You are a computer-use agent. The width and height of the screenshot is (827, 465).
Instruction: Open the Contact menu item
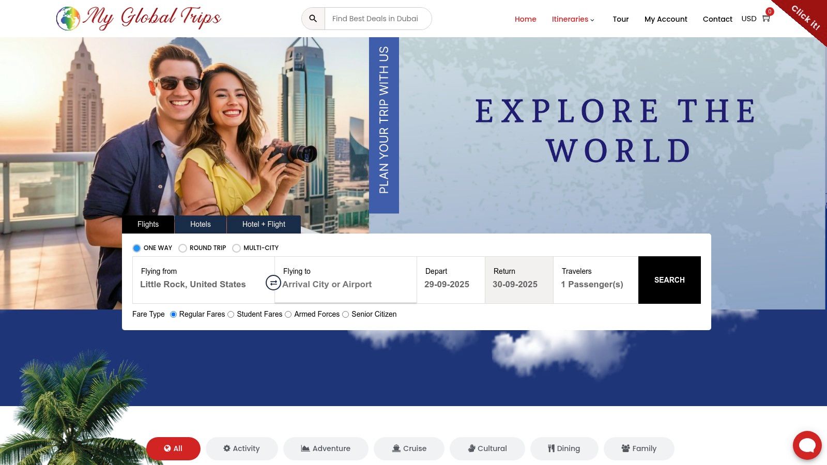point(717,19)
